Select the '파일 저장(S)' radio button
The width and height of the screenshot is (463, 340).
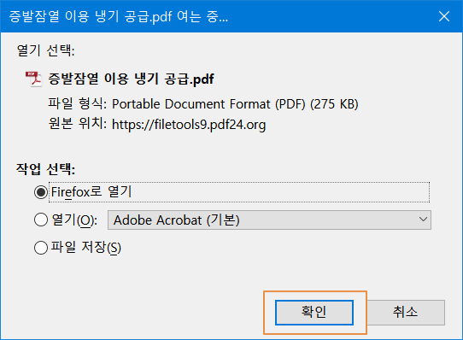pos(41,248)
